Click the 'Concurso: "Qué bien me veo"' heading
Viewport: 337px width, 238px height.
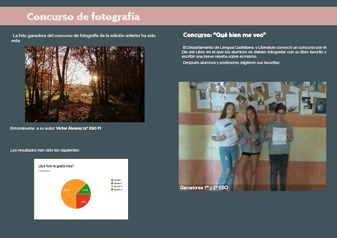tap(224, 35)
